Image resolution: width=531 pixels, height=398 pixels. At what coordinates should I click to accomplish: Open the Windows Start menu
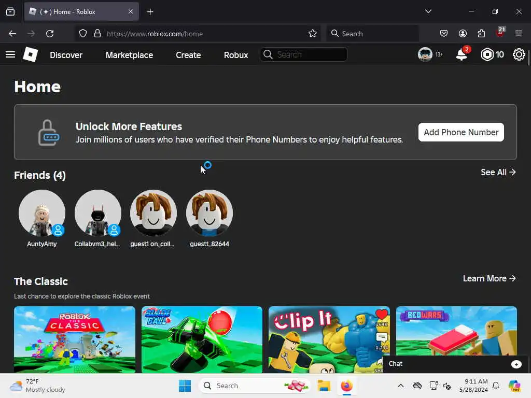(185, 386)
